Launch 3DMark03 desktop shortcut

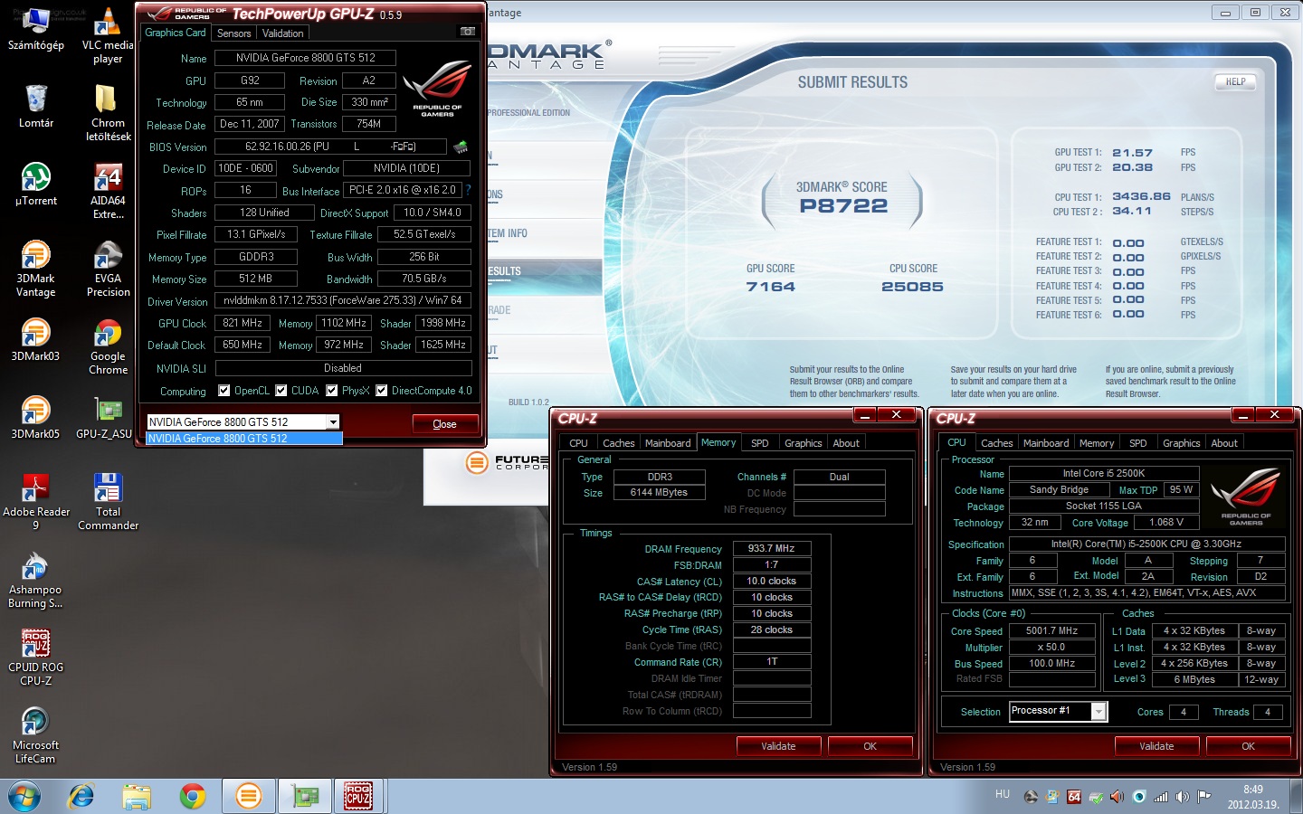pos(36,340)
